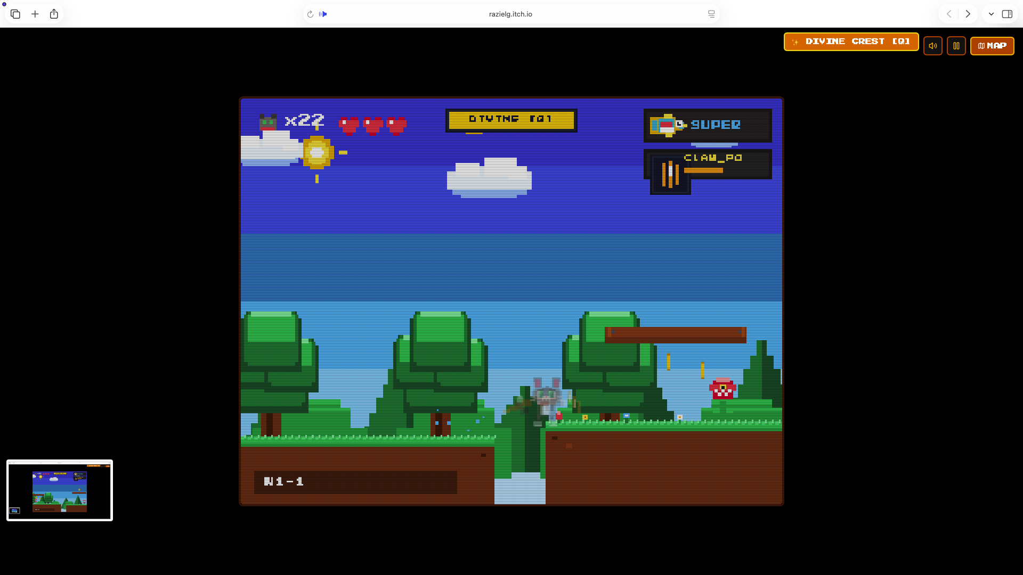This screenshot has height=575, width=1023.
Task: Show the Safari sidebar
Action: pos(1007,14)
